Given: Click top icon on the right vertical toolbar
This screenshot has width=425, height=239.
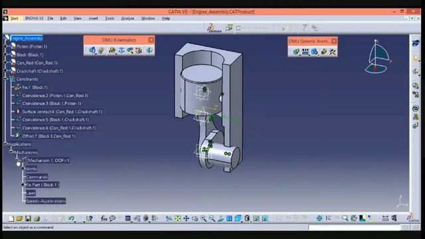Looking at the screenshot, I should pos(416,42).
